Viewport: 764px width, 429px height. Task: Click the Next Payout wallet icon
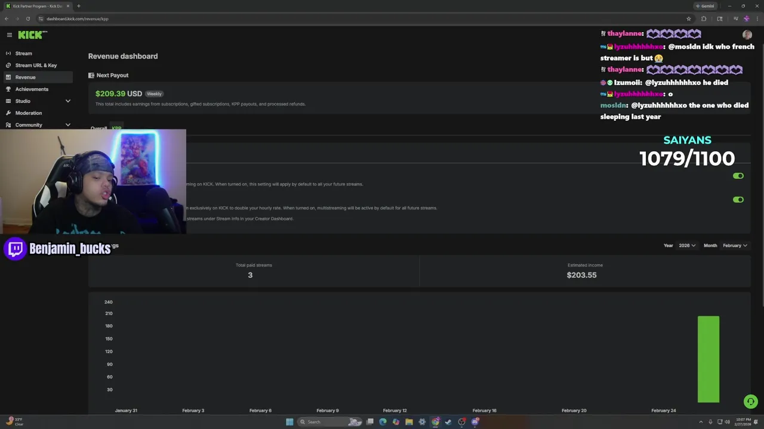point(91,75)
